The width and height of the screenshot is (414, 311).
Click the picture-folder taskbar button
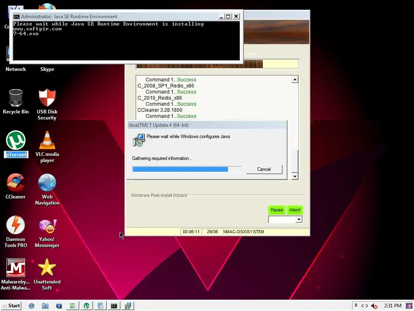tap(73, 306)
